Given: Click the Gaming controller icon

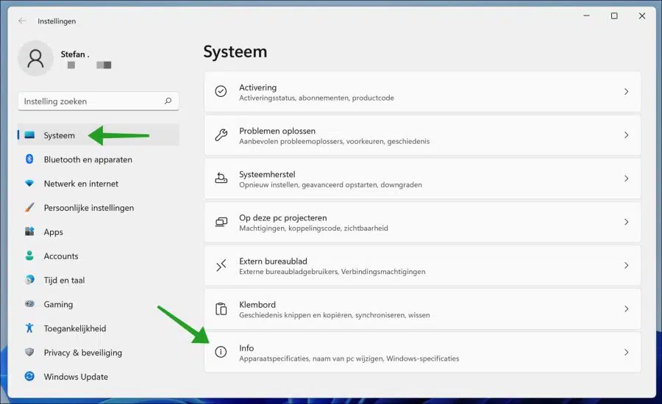Looking at the screenshot, I should [29, 303].
